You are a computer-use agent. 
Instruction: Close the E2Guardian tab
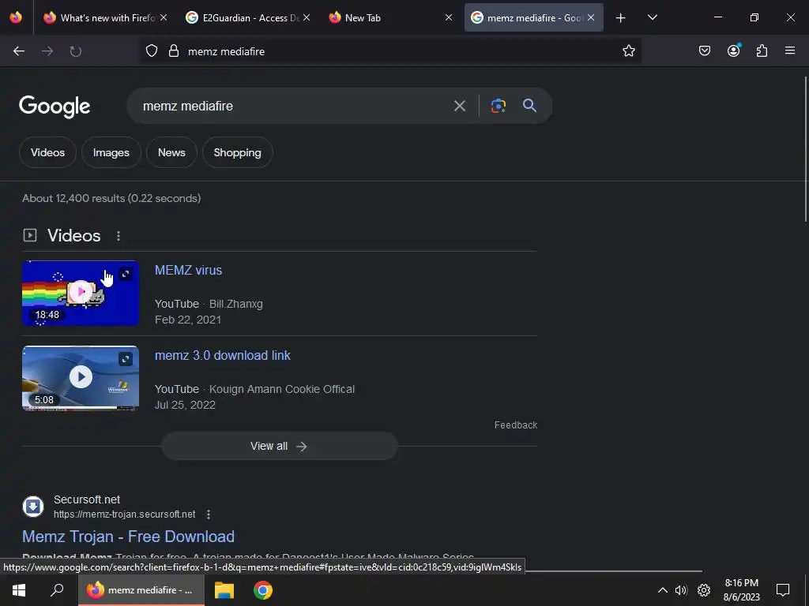[307, 17]
